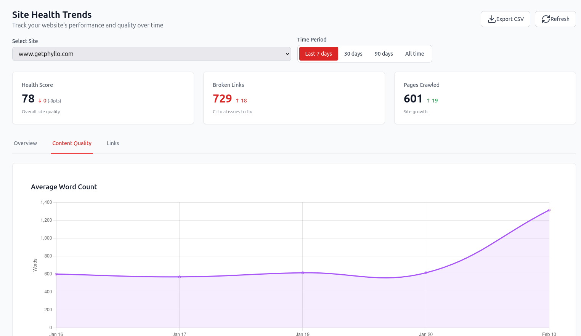Click the data point marker on Feb 10
Viewport: 581px width, 336px height.
(x=549, y=210)
